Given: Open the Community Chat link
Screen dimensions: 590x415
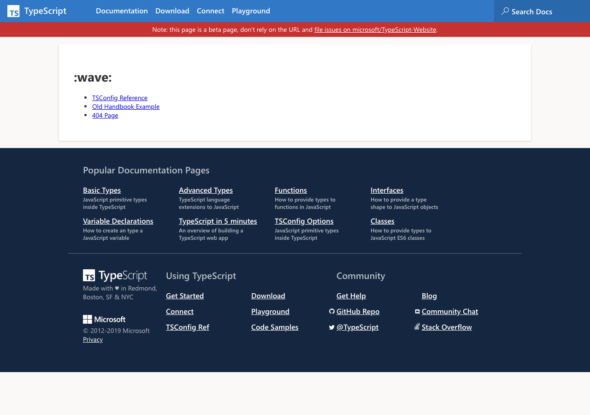Looking at the screenshot, I should point(450,311).
